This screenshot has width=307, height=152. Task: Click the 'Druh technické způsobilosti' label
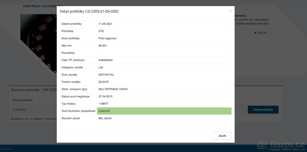(78, 111)
